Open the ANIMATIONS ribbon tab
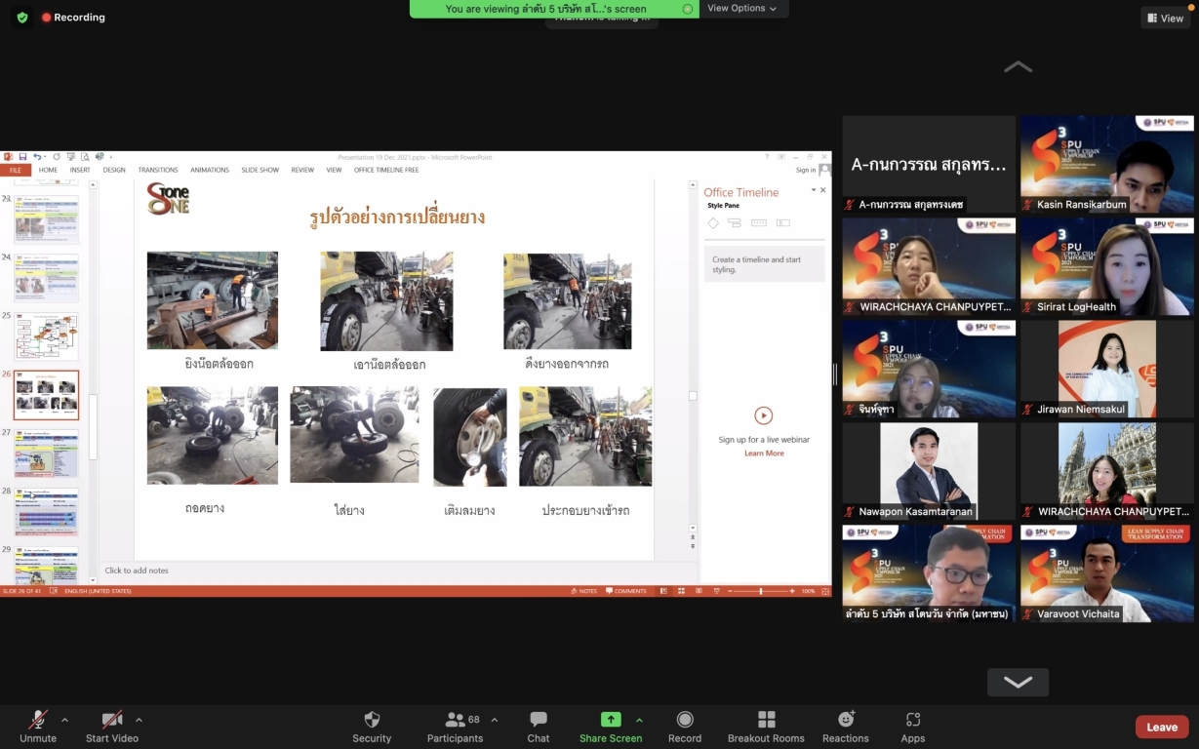This screenshot has height=749, width=1199. 210,170
